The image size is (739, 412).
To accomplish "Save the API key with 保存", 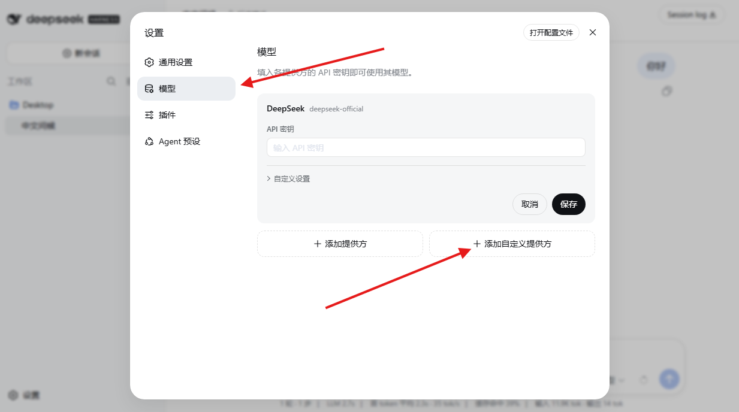I will 569,204.
